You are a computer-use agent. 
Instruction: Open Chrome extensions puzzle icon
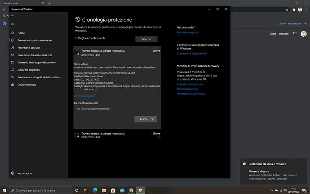coord(294,9)
